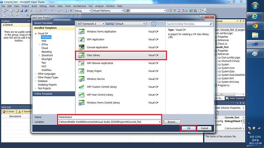This screenshot has height=148, width=264.
Task: Click the search magnifier in template search box
Action: click(x=210, y=24)
